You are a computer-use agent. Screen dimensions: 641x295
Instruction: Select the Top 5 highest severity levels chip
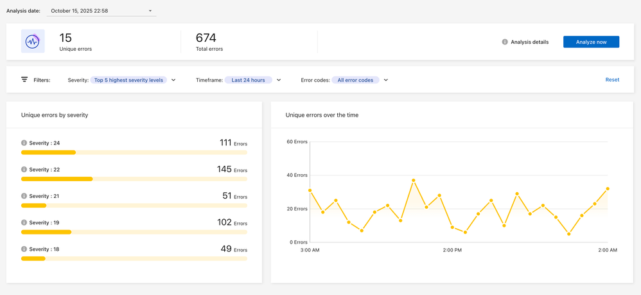(128, 80)
